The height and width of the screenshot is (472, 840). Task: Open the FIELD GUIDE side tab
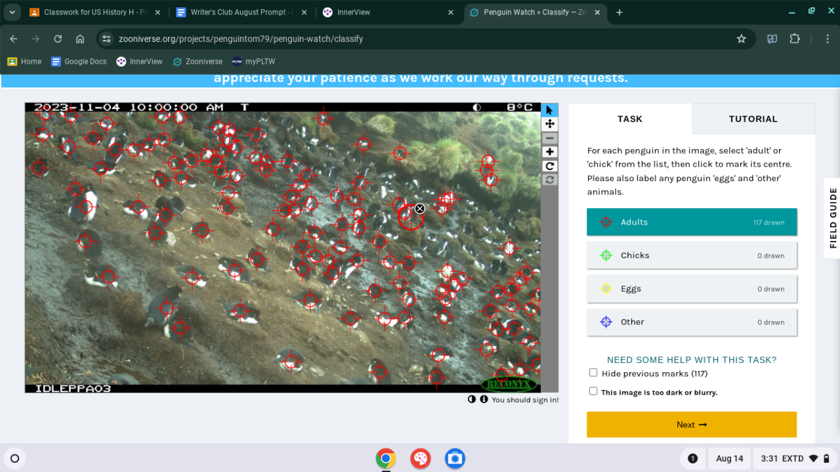pyautogui.click(x=833, y=218)
